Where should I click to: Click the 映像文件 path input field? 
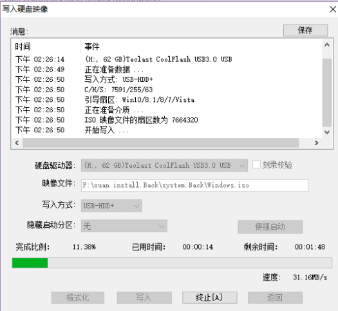tap(194, 185)
